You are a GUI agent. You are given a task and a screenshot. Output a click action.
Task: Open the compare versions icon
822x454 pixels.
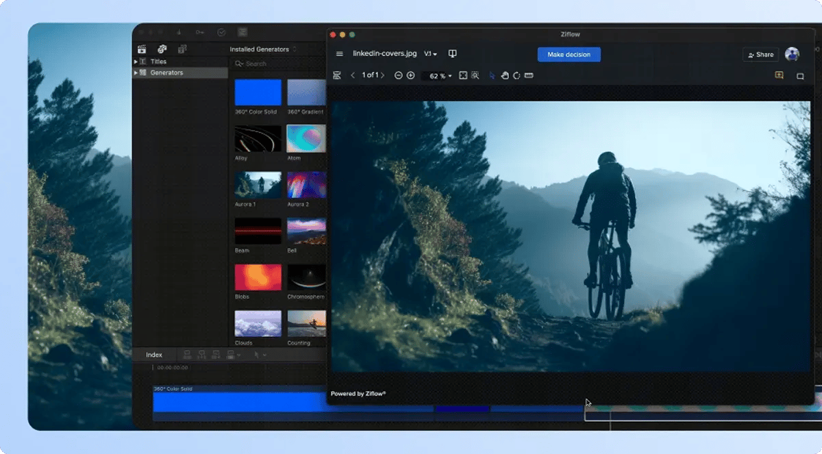pos(452,54)
